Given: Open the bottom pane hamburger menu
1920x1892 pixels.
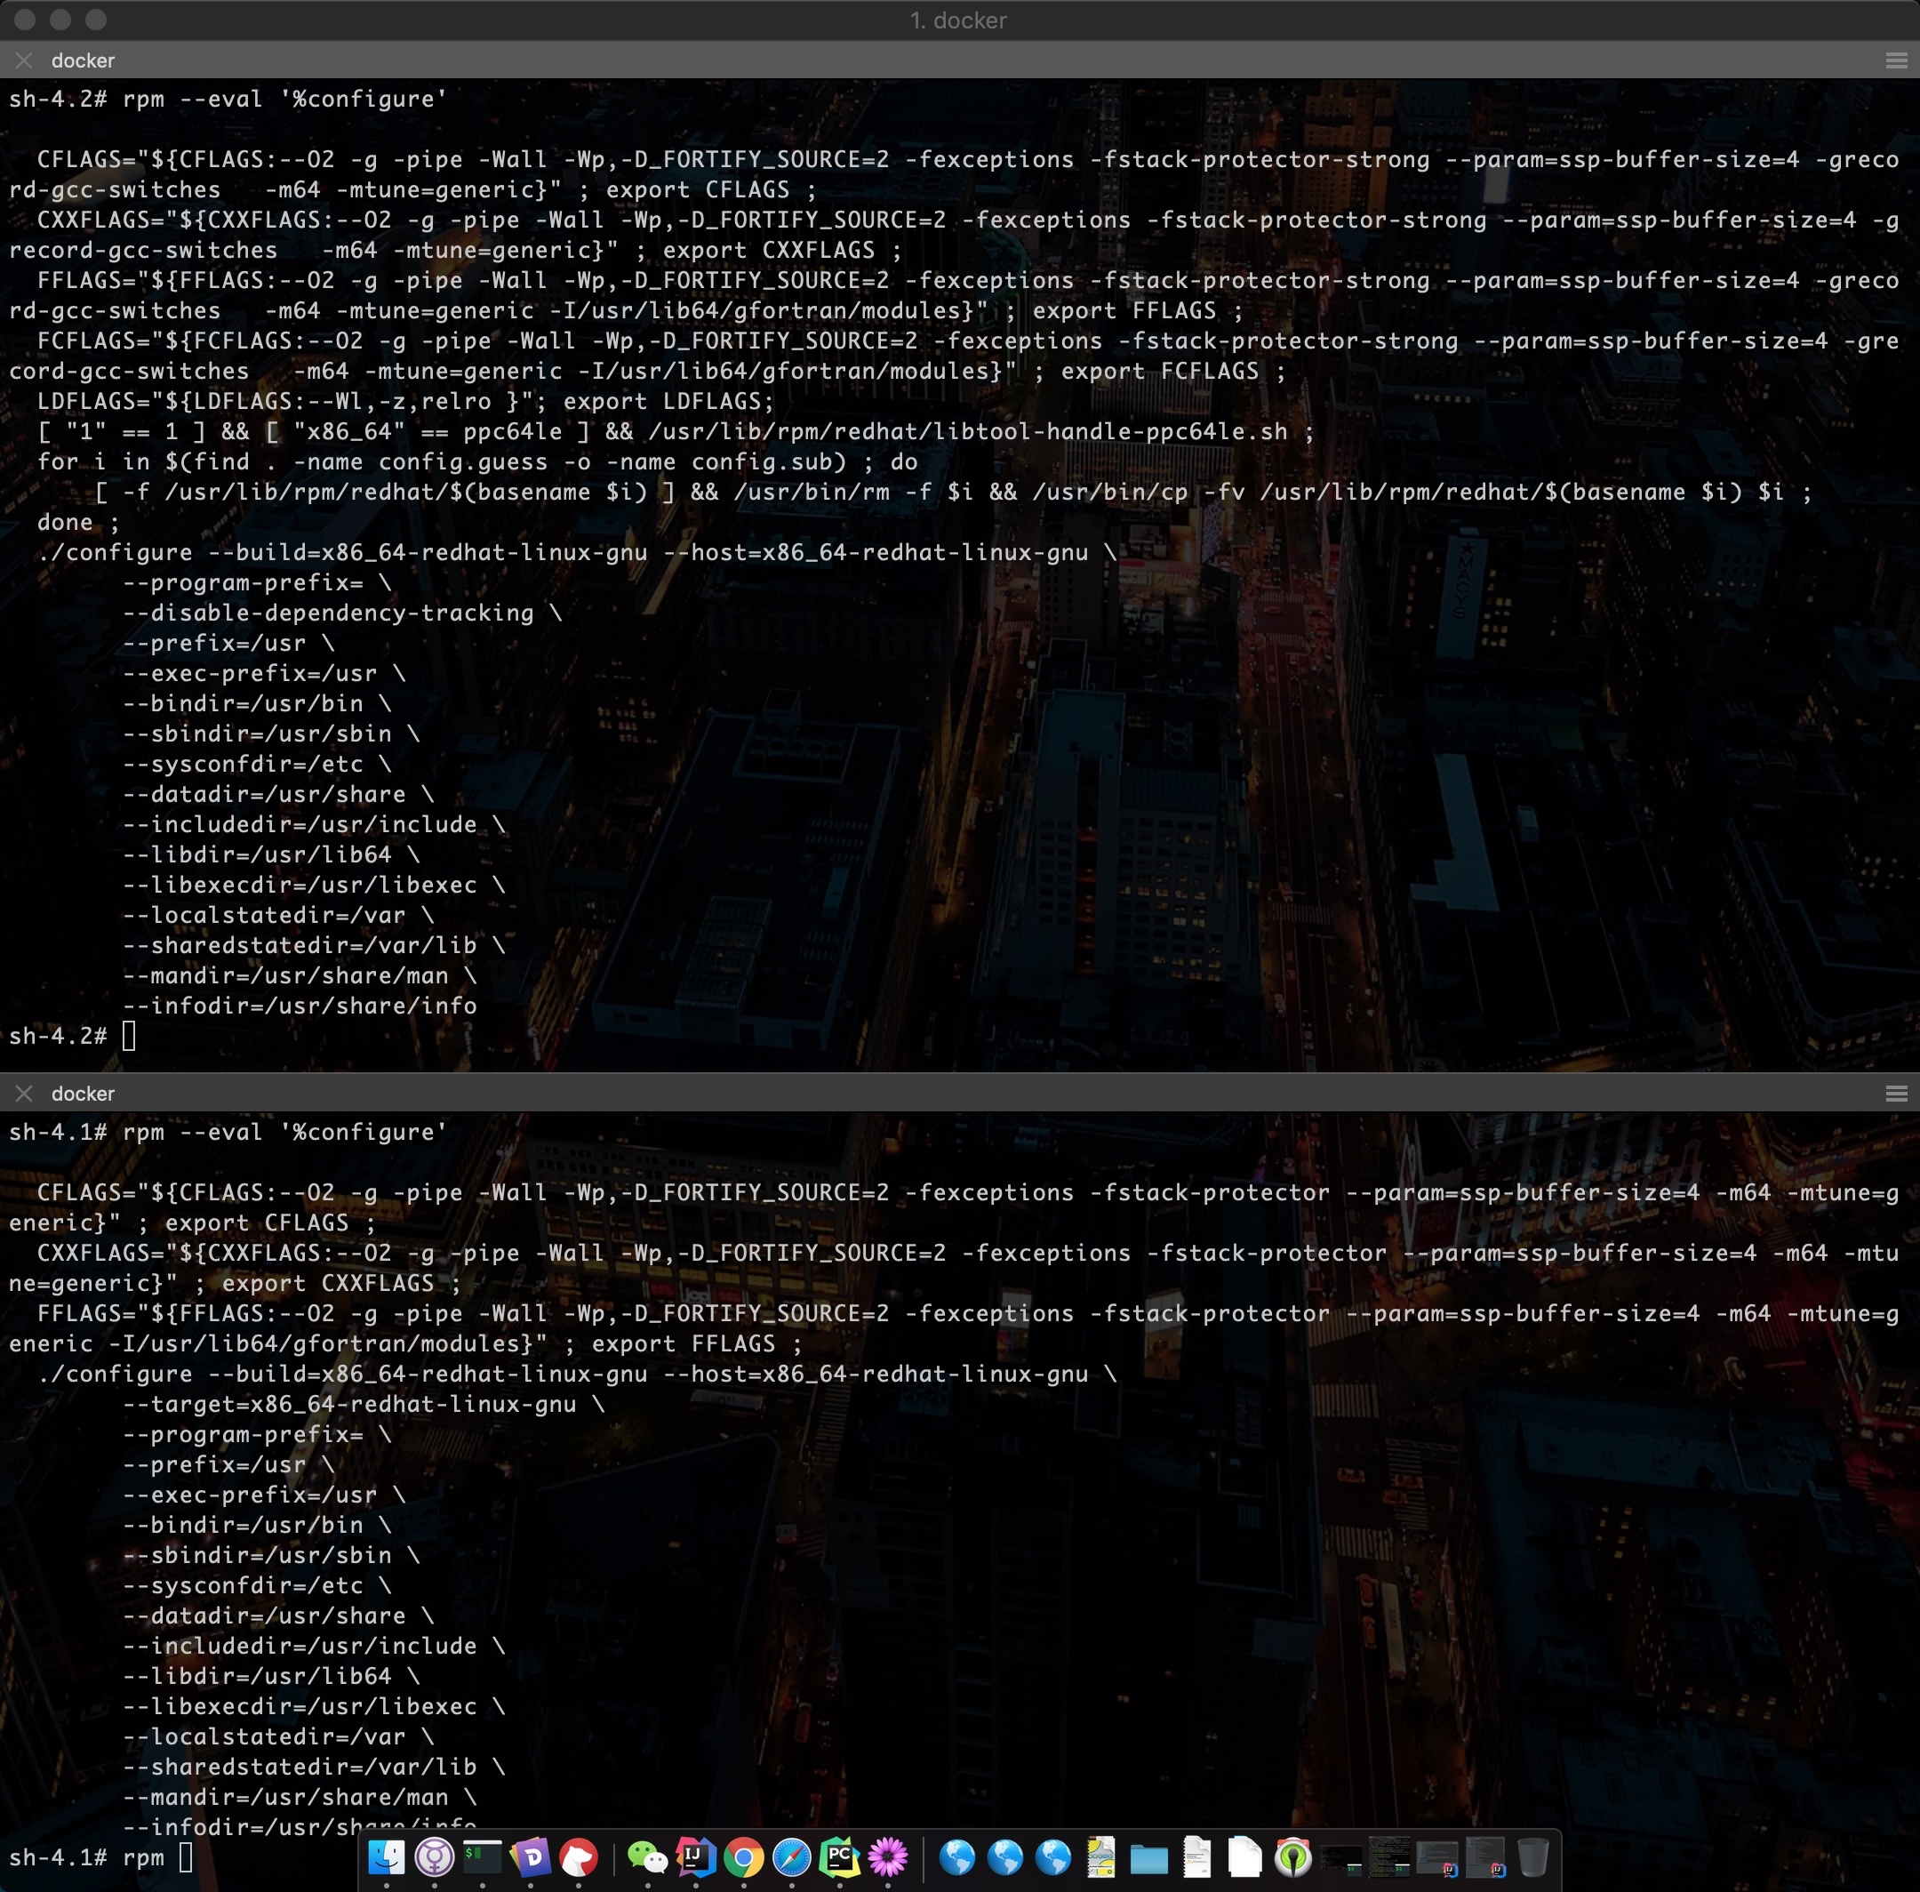Looking at the screenshot, I should (1895, 1093).
